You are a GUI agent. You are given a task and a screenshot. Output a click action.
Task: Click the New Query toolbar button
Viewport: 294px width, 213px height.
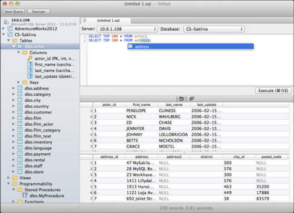point(14,12)
